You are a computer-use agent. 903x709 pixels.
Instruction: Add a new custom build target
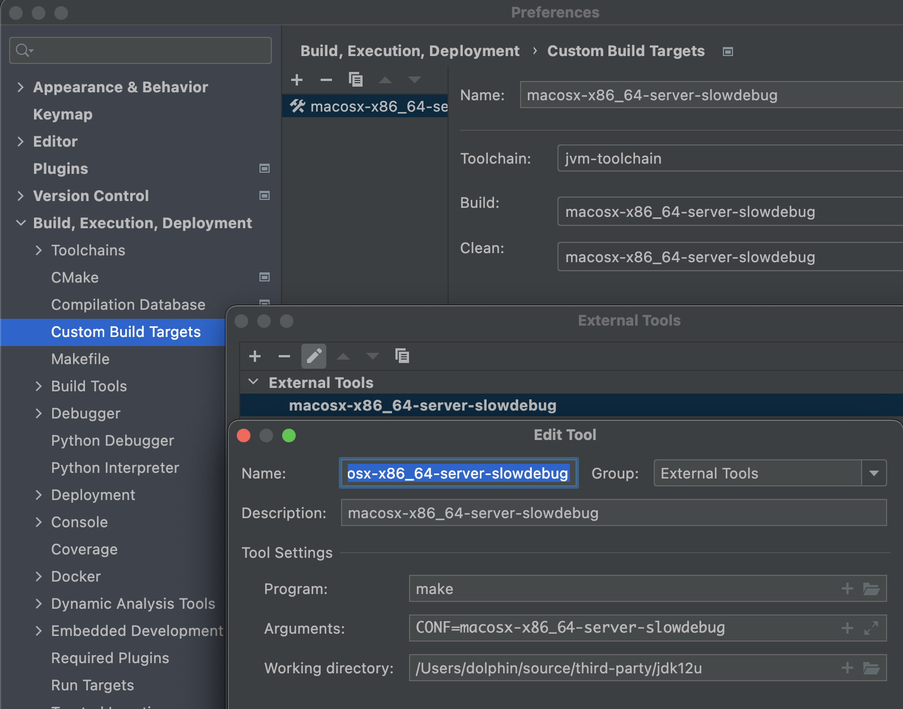(x=297, y=80)
